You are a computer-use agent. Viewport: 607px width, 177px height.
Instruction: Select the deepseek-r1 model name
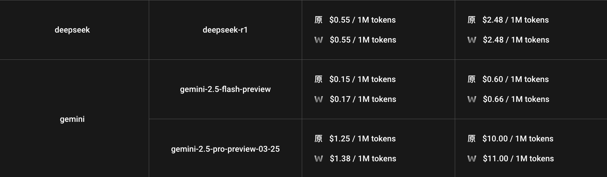point(225,30)
